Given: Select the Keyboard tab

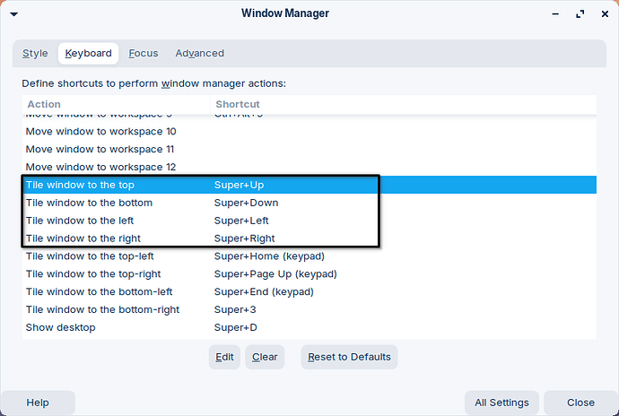Looking at the screenshot, I should tap(89, 54).
